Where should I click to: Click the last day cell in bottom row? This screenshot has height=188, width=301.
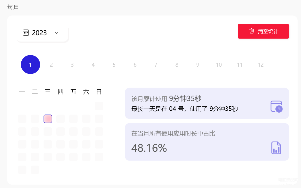click(35, 170)
